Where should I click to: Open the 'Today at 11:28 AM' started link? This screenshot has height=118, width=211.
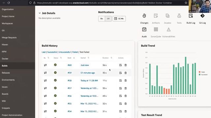coord(89,81)
